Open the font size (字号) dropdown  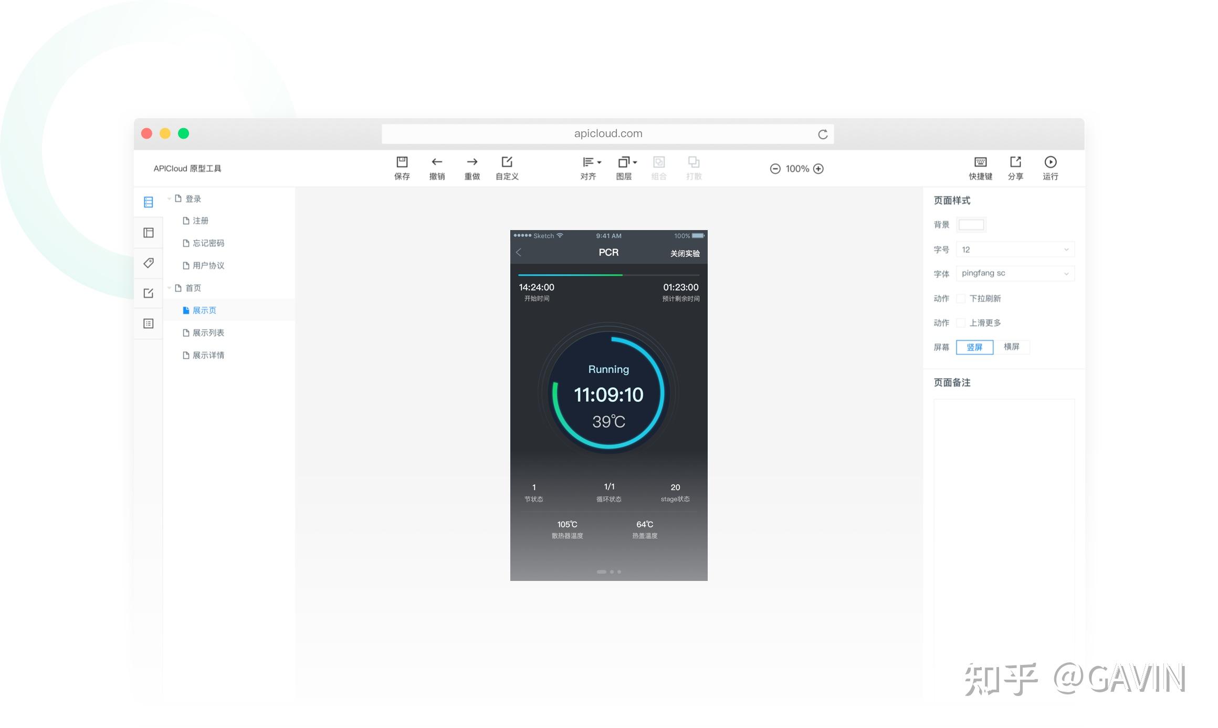tap(1015, 249)
